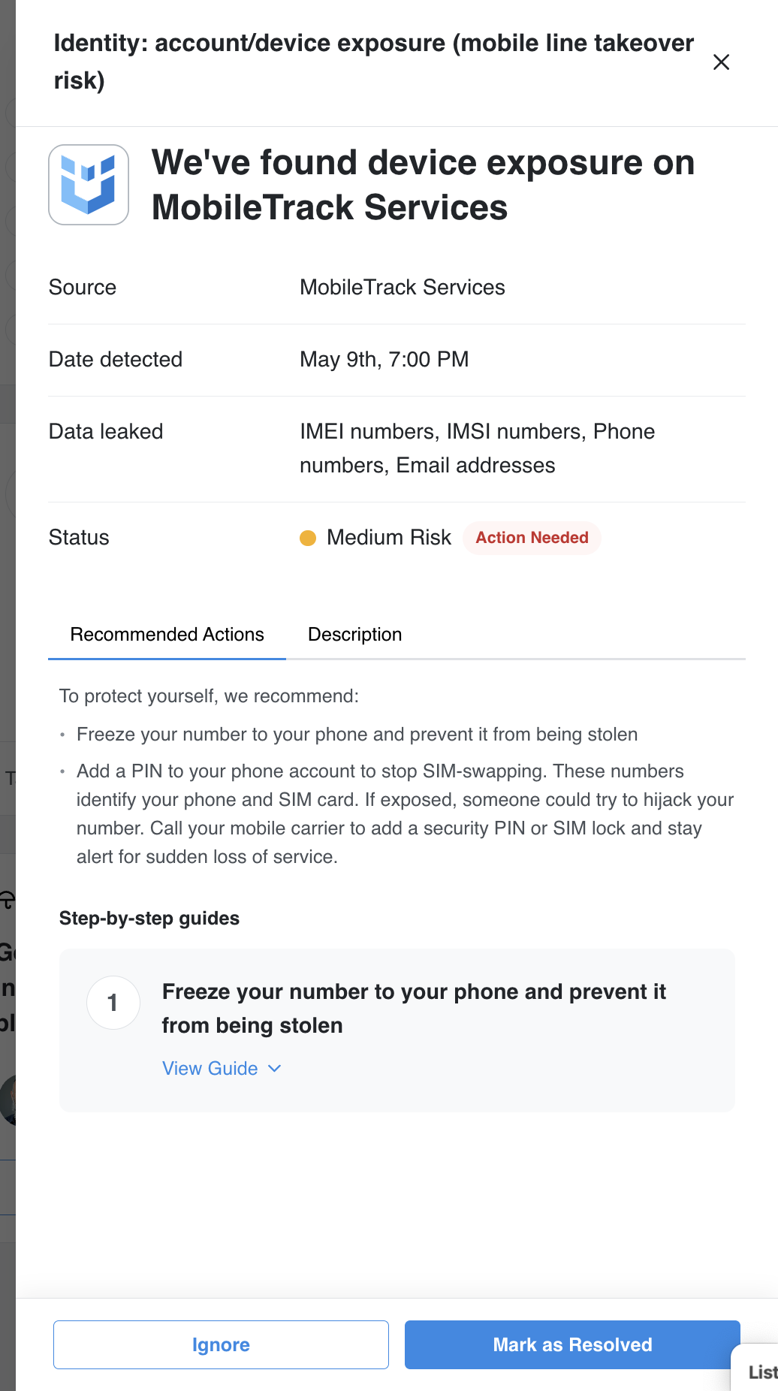Viewport: 778px width, 1391px height.
Task: Click the leaked data list of IMEI numbers
Action: point(477,448)
